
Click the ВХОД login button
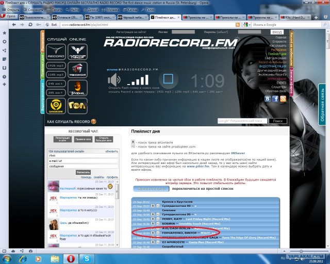coord(277,32)
